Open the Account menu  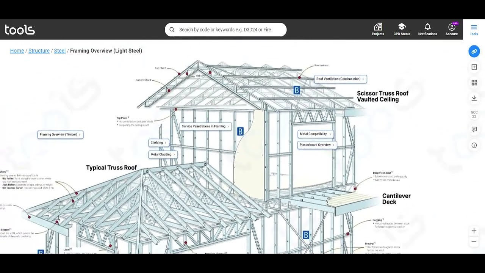click(x=452, y=30)
